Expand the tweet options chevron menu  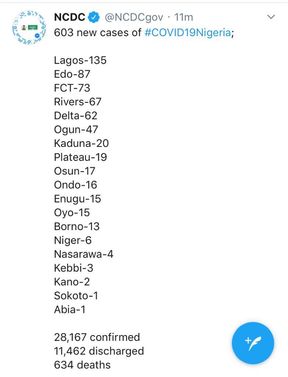pyautogui.click(x=271, y=17)
